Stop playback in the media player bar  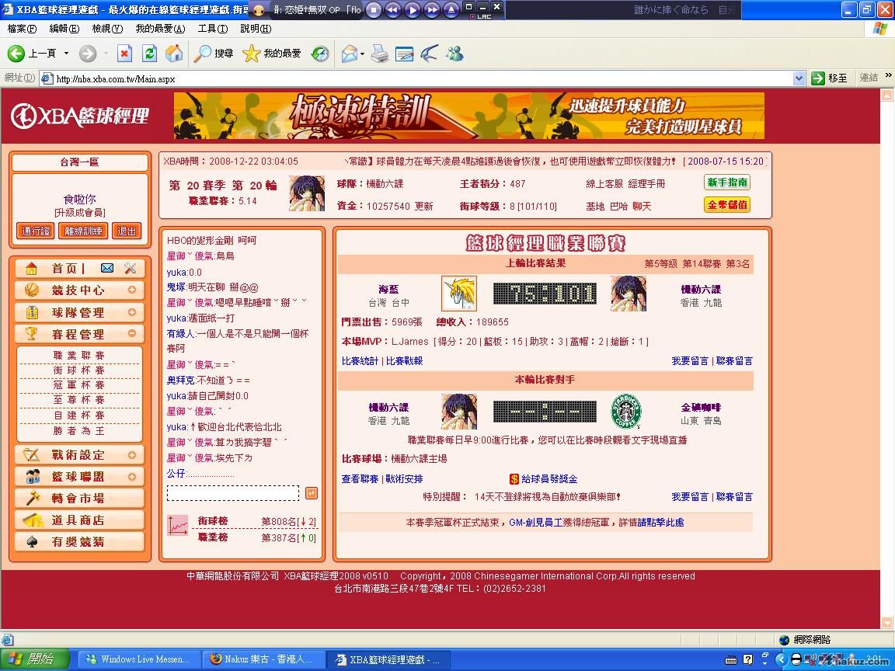[374, 9]
